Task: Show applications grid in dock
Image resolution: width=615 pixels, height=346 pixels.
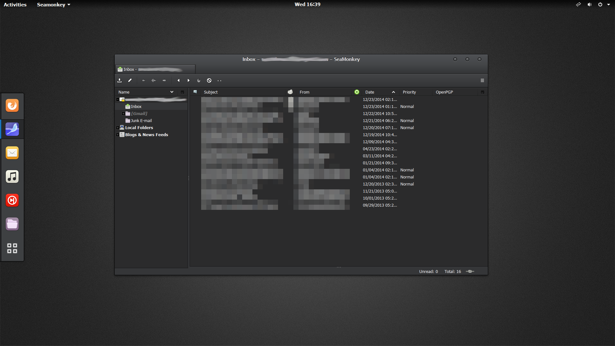Action: 12,248
